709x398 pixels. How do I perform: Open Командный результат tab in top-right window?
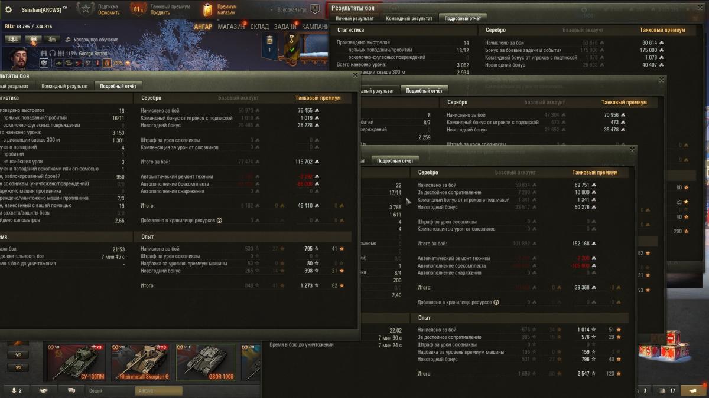[409, 18]
